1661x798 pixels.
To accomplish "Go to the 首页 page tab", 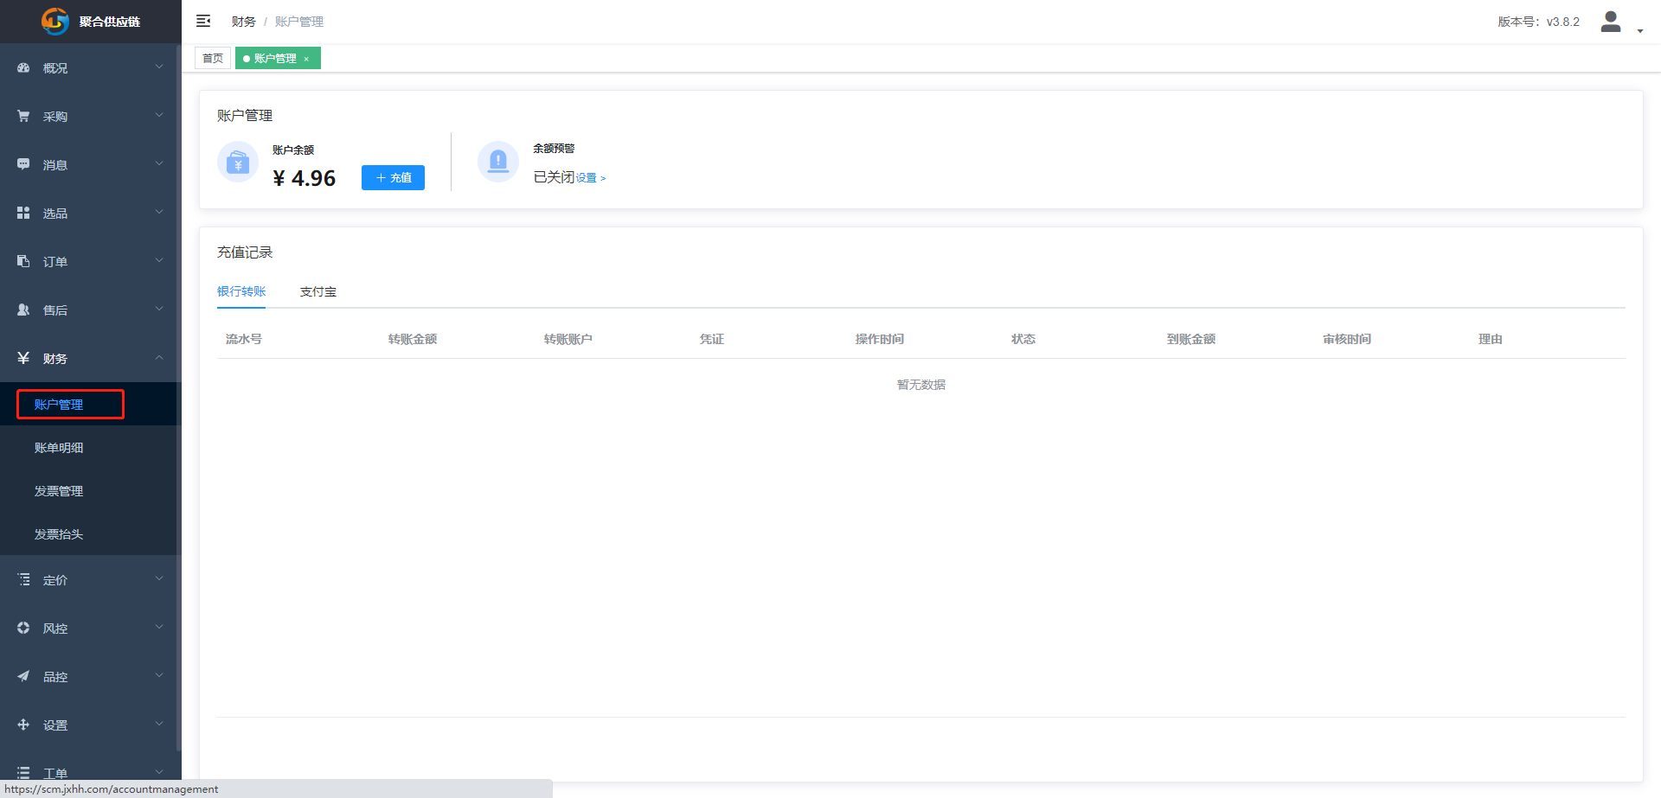I will (x=213, y=58).
